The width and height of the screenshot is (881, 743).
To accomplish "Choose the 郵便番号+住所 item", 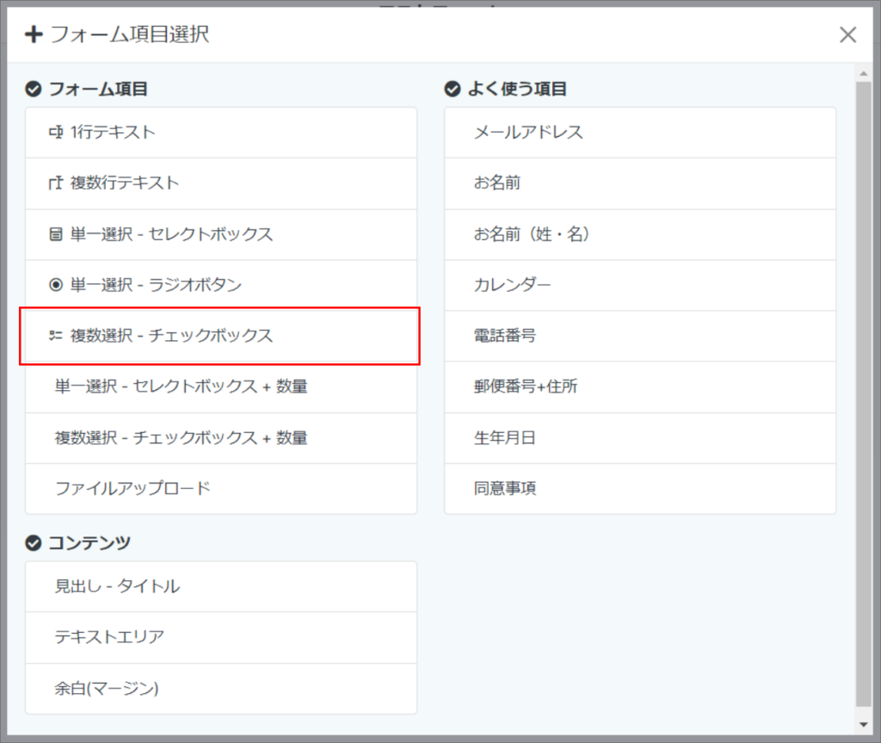I will point(640,387).
